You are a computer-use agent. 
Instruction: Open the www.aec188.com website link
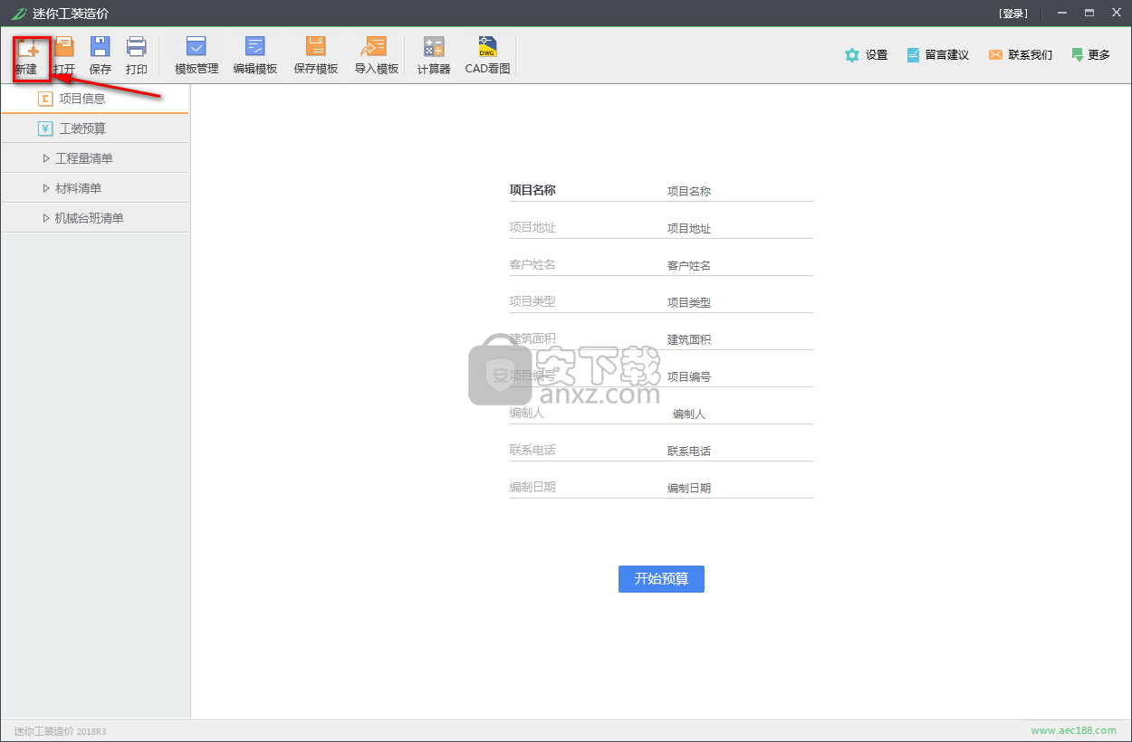tap(1073, 730)
